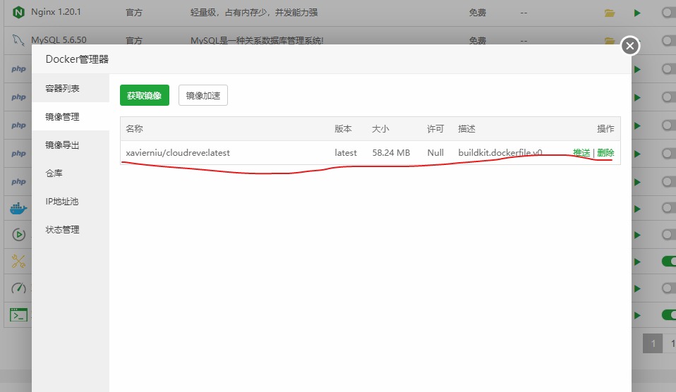Click 推送 for xavierniu/cloudreve image
676x392 pixels.
(581, 152)
